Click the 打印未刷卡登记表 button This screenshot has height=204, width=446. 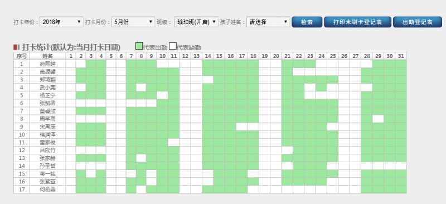[357, 22]
